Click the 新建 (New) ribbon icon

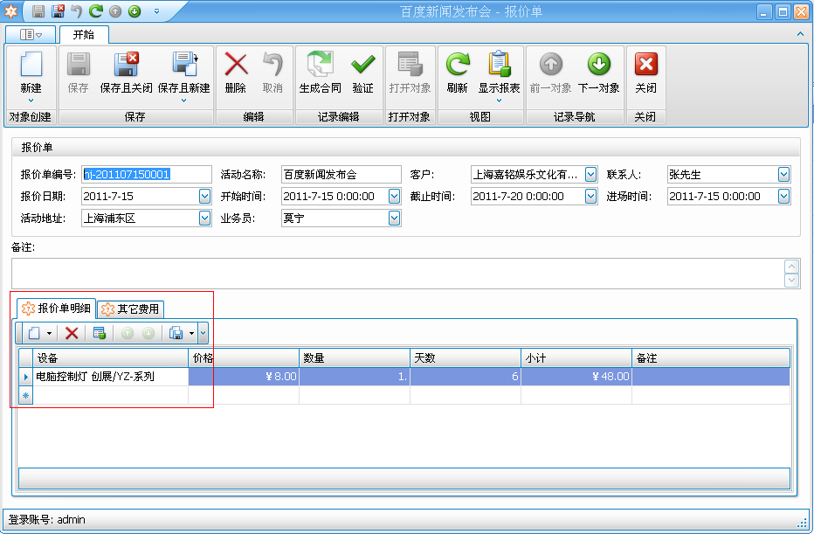(31, 65)
